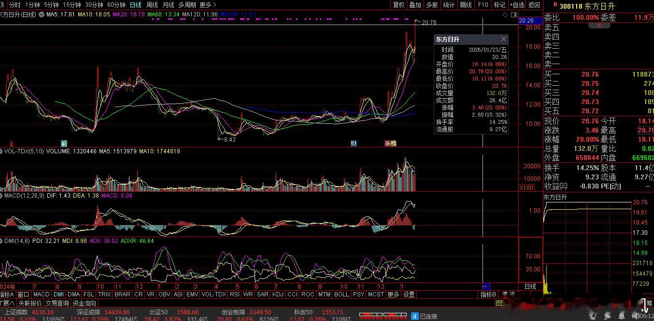Switch indicator to KDJ
The width and height of the screenshot is (654, 321).
[278, 294]
